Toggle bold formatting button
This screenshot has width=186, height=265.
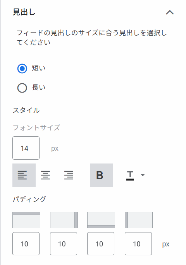point(102,175)
